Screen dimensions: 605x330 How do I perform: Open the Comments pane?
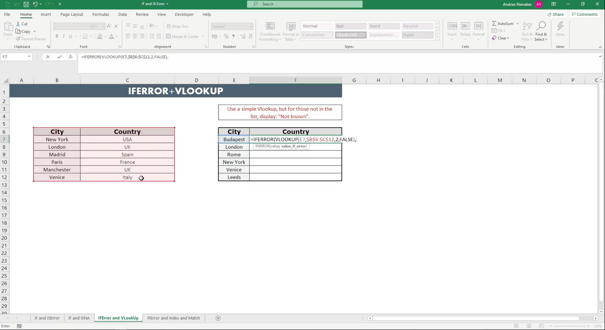point(584,14)
